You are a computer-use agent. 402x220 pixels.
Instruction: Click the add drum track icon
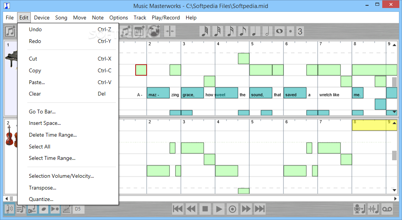[x=154, y=31]
